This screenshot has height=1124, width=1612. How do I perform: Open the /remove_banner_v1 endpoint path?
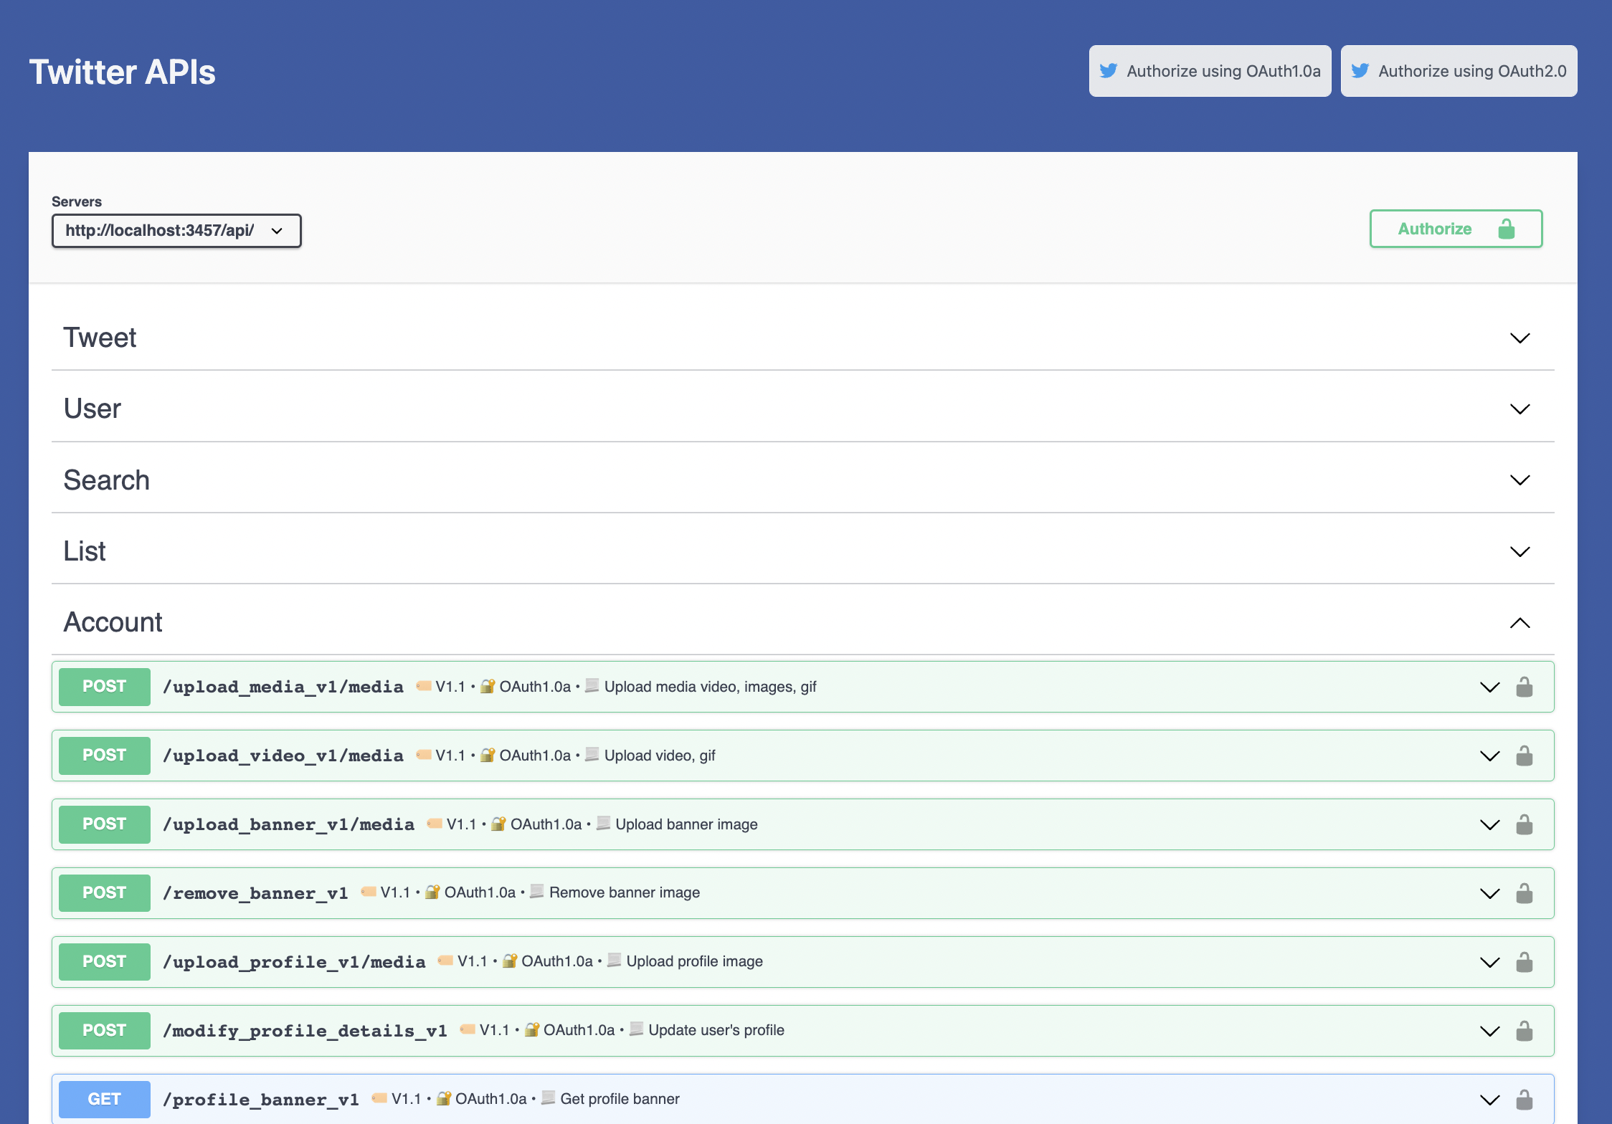click(x=255, y=893)
